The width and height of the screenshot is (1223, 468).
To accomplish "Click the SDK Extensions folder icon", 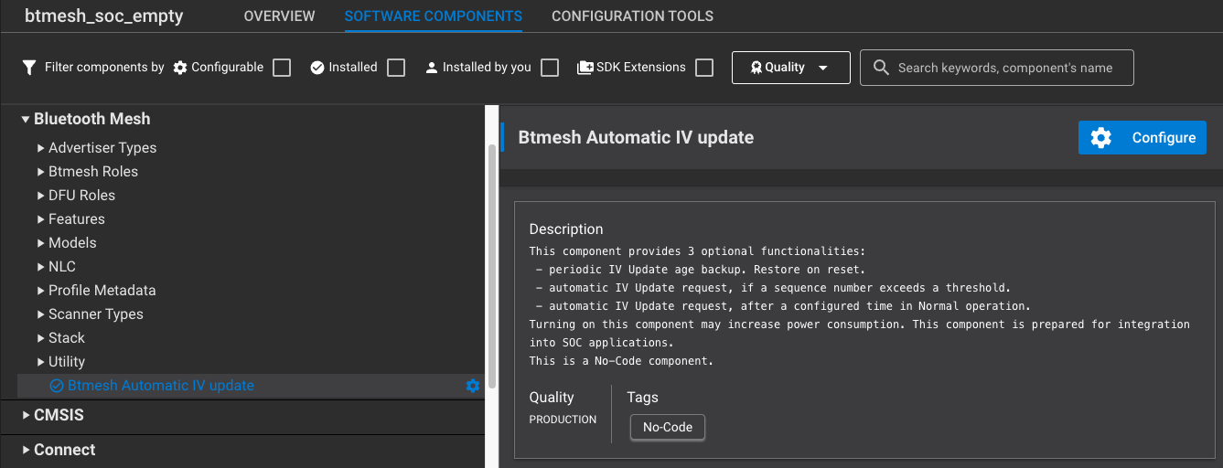I will [x=585, y=68].
